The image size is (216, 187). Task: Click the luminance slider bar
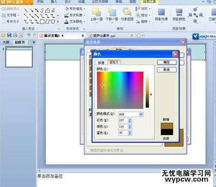[147, 91]
